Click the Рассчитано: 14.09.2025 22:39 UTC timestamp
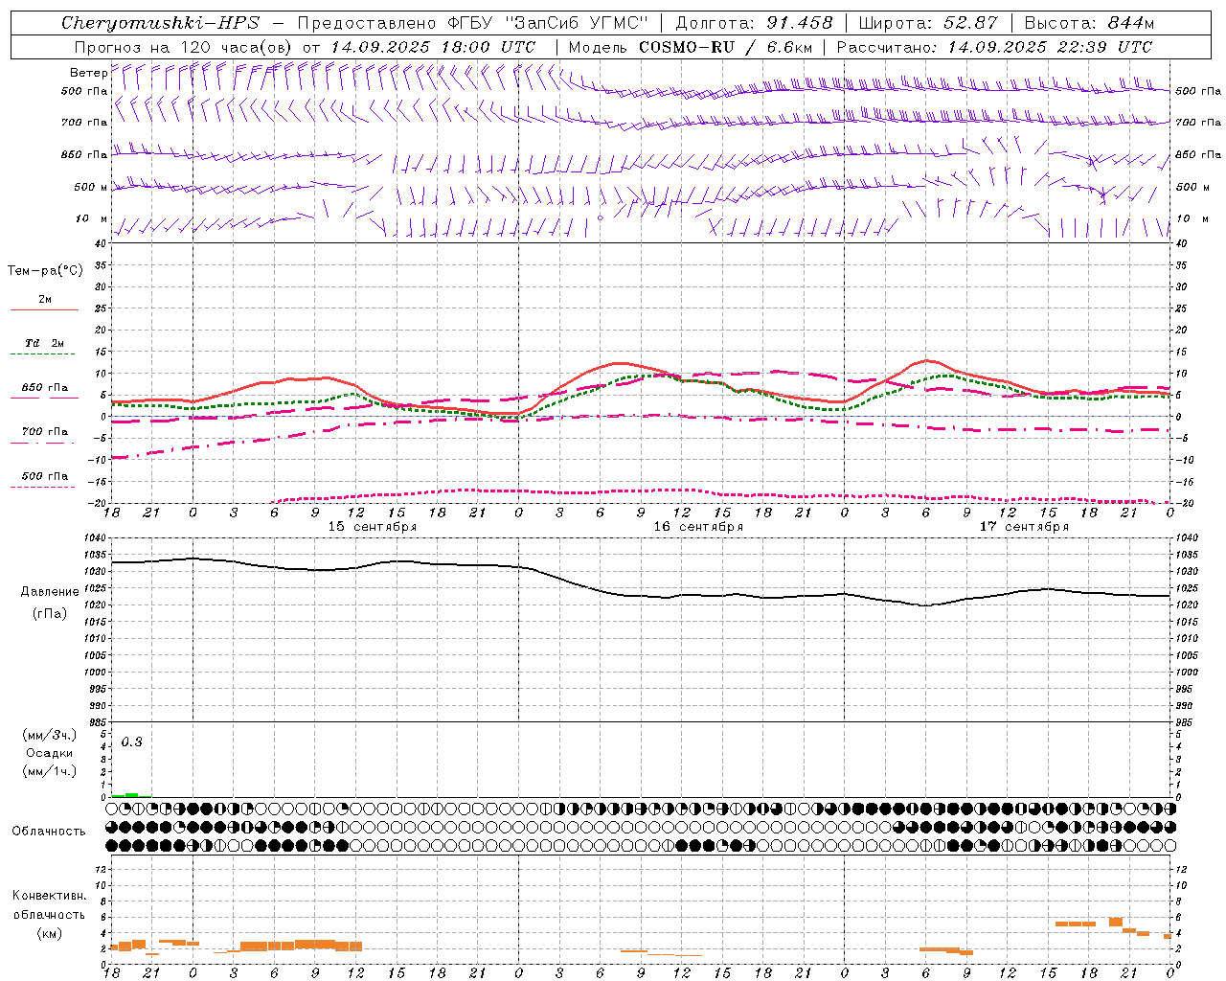This screenshot has width=1226, height=981. click(x=994, y=47)
